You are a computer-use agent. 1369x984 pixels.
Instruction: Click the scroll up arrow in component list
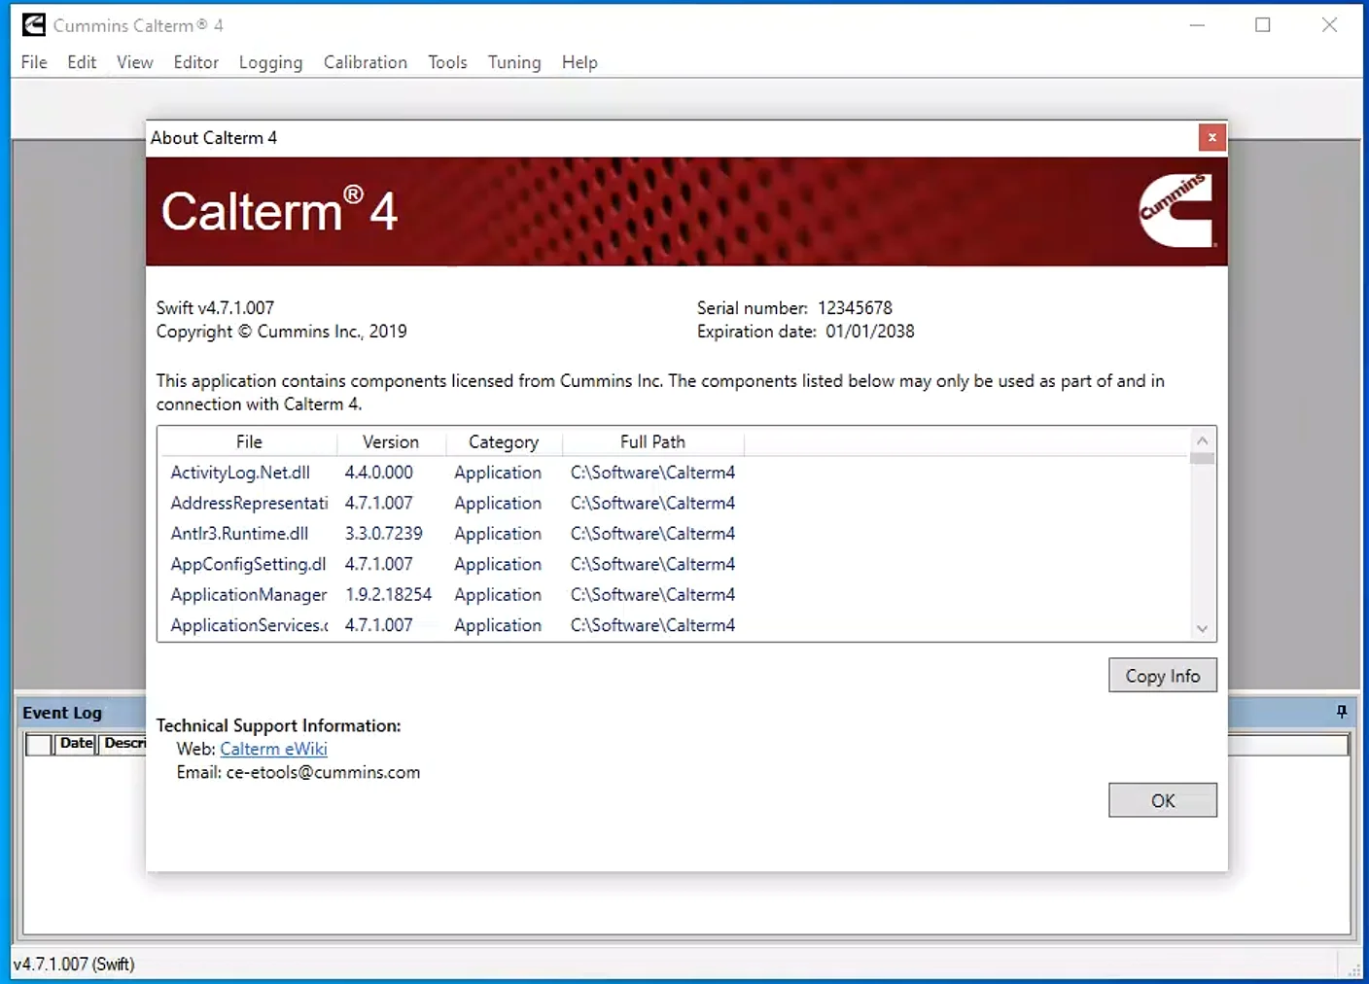[x=1203, y=440]
